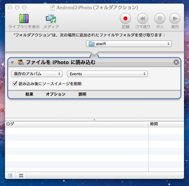Click the ログ column header

(77, 124)
